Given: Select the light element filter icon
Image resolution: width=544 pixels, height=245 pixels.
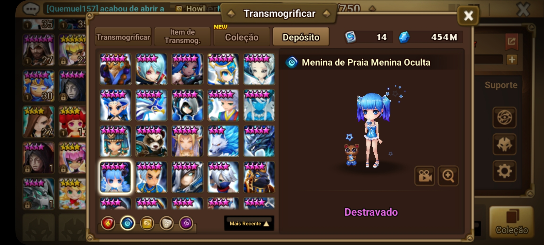Looking at the screenshot, I should click(x=167, y=224).
